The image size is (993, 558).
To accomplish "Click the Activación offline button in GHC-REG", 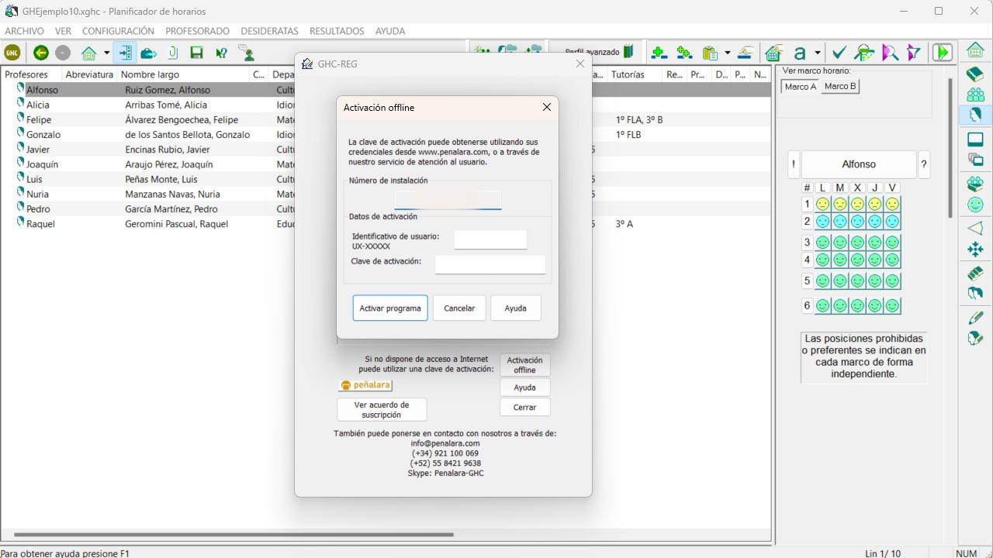I will point(524,365).
